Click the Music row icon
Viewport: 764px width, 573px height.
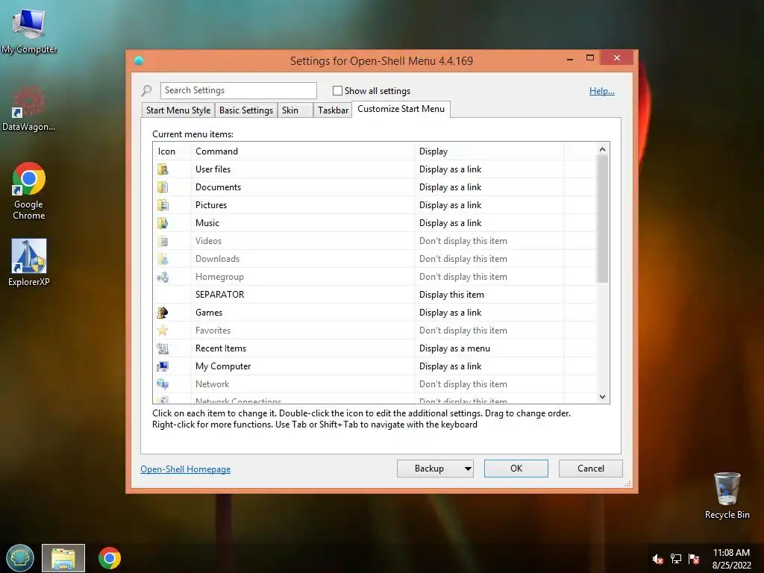click(163, 223)
